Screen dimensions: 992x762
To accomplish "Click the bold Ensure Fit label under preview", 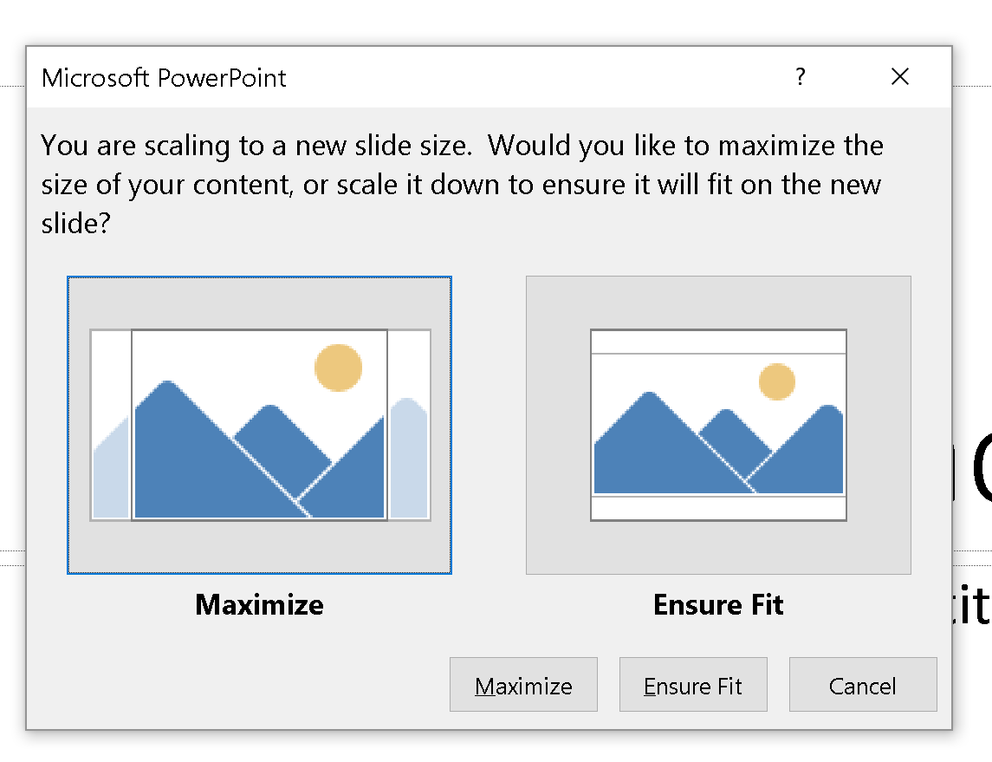I will tap(719, 604).
